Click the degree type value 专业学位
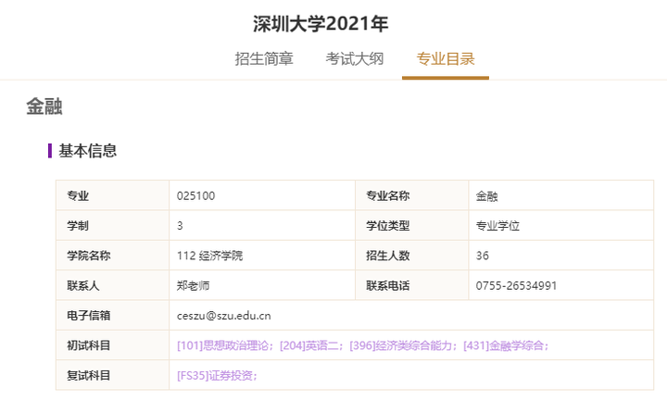 tap(497, 226)
